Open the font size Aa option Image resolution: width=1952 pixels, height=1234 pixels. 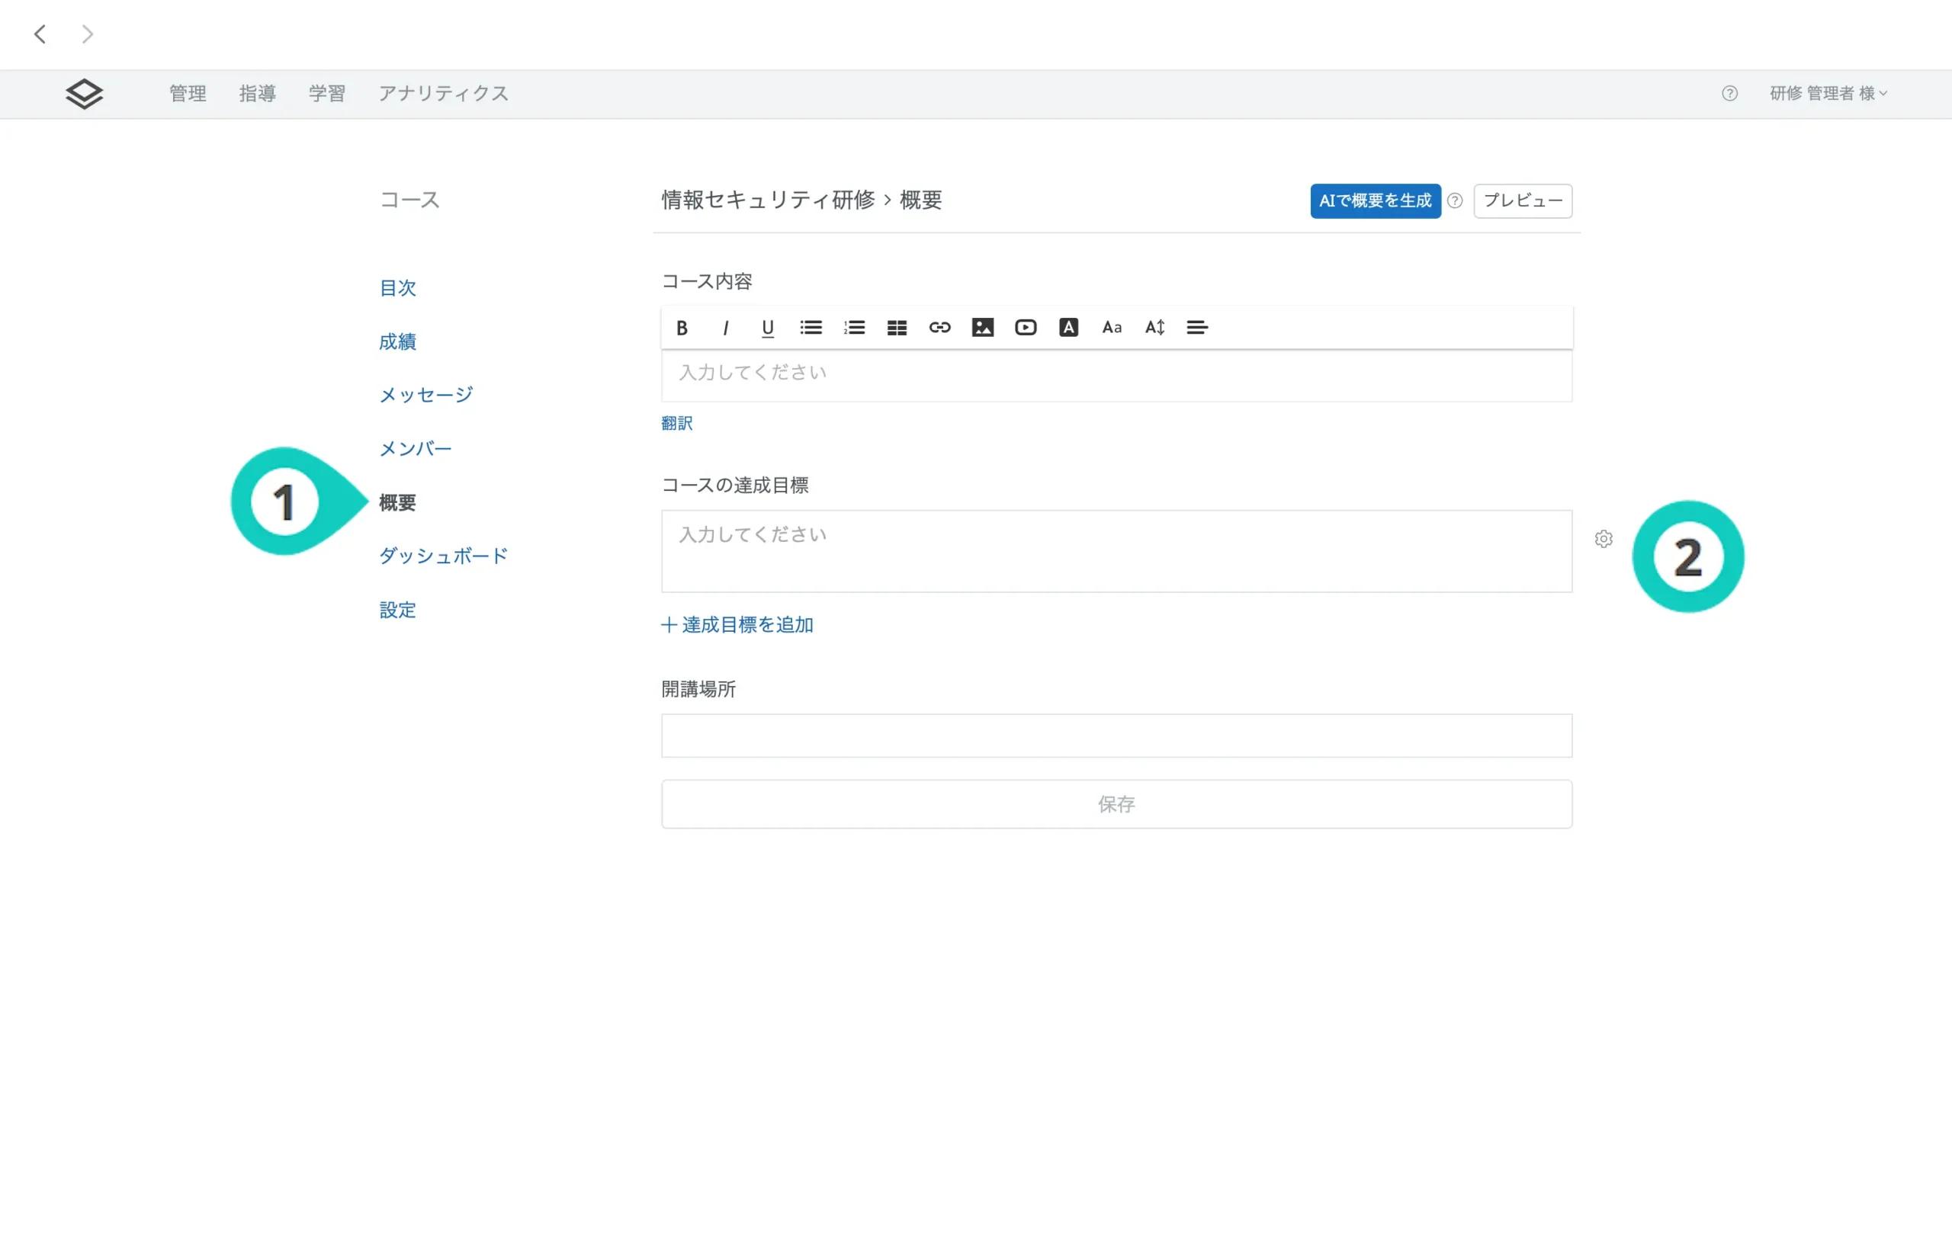[1112, 327]
